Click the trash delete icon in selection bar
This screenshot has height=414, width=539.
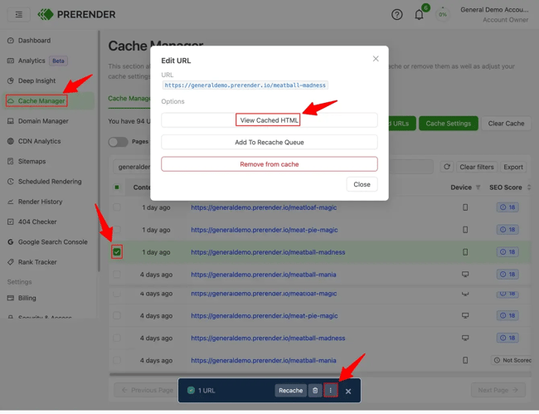[x=315, y=391]
